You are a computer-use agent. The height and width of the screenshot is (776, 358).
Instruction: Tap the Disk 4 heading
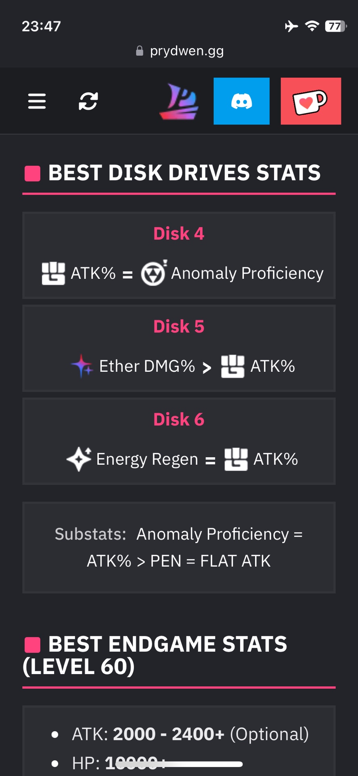pyautogui.click(x=179, y=234)
